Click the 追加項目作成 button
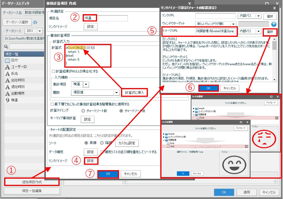 tap(32, 182)
